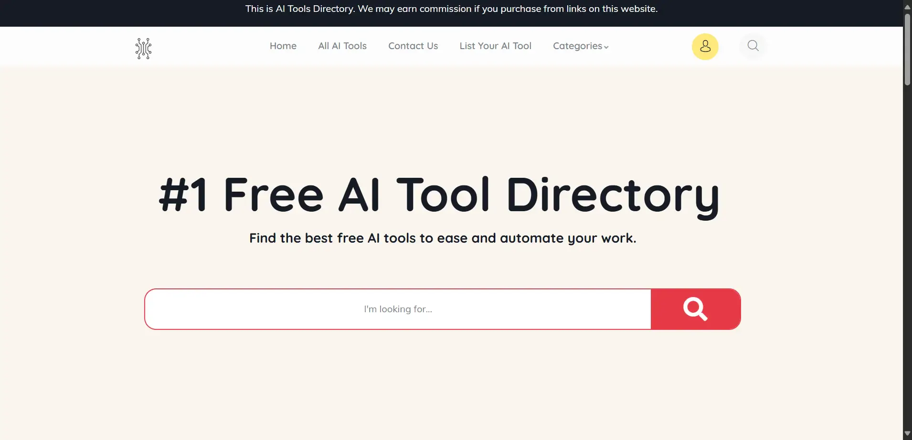
Task: Click the site logo icon
Action: [x=143, y=48]
